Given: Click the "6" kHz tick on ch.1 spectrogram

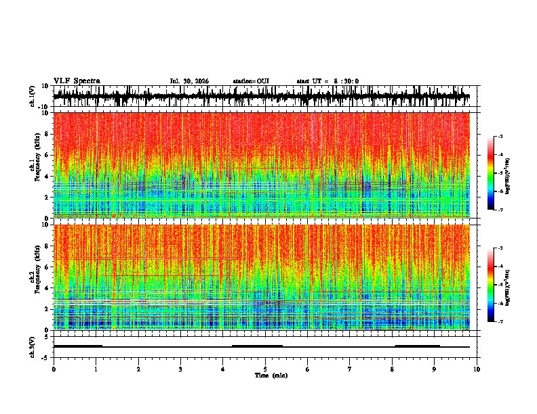Looking at the screenshot, I should click(x=47, y=155).
